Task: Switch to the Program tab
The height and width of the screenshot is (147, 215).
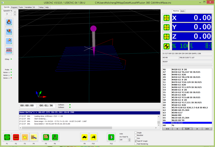Action: [x=14, y=7]
